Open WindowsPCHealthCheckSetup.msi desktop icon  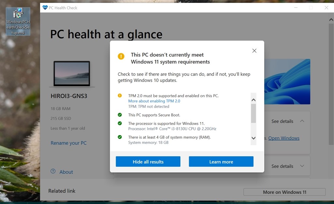(18, 21)
